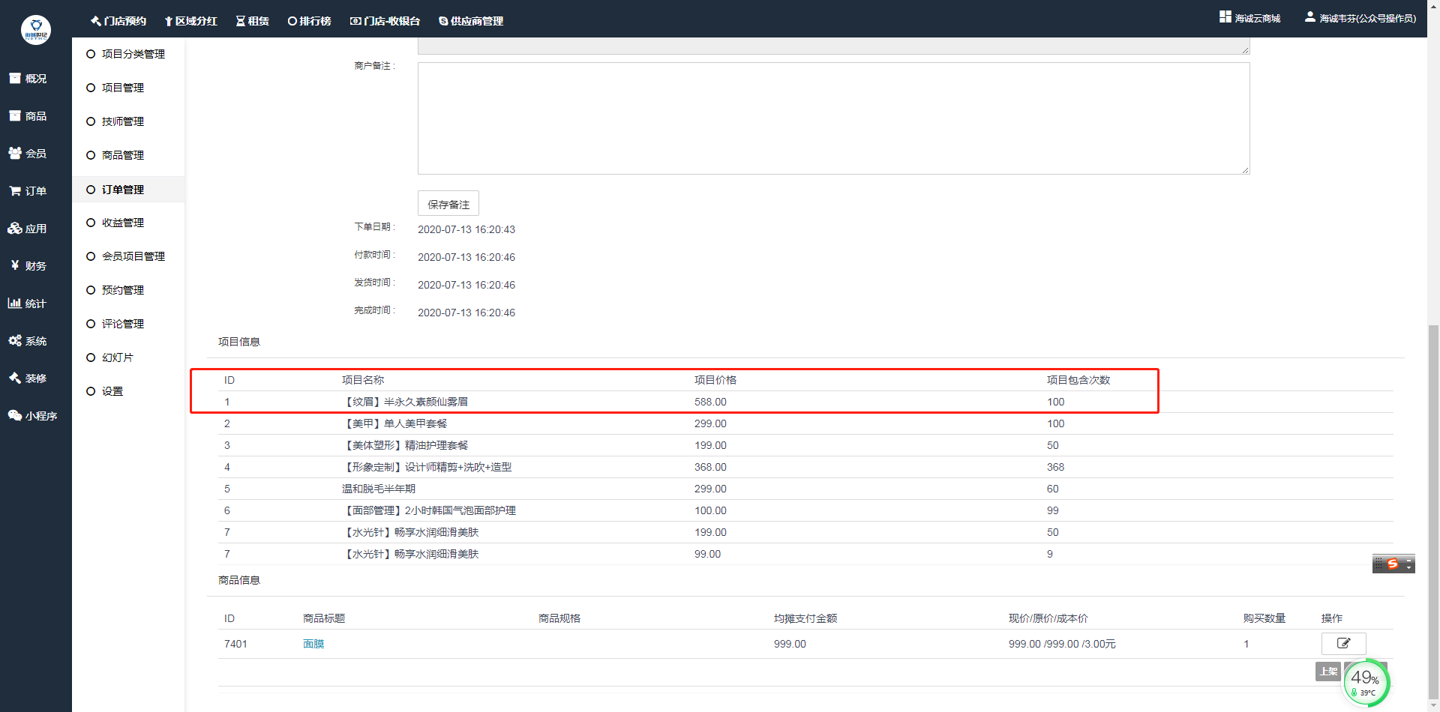Open 系统 system settings in sidebar
The image size is (1440, 712).
click(28, 341)
